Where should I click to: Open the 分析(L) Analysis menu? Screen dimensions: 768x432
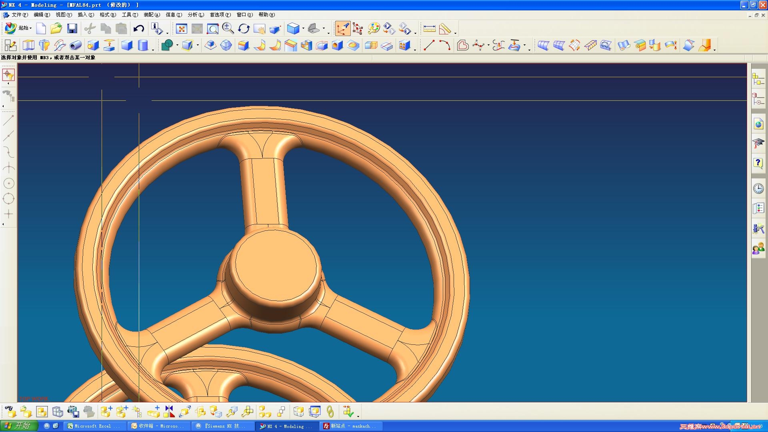[x=196, y=15]
